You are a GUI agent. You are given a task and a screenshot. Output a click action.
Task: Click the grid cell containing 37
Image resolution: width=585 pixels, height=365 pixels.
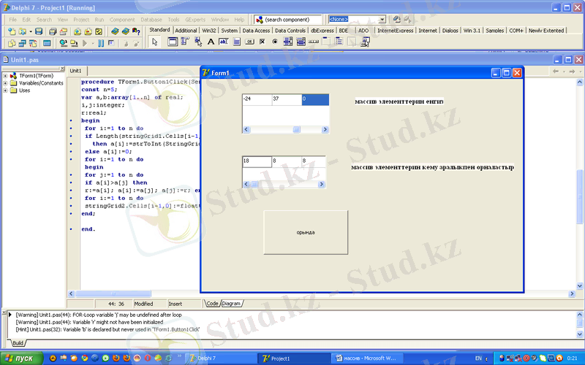point(286,99)
